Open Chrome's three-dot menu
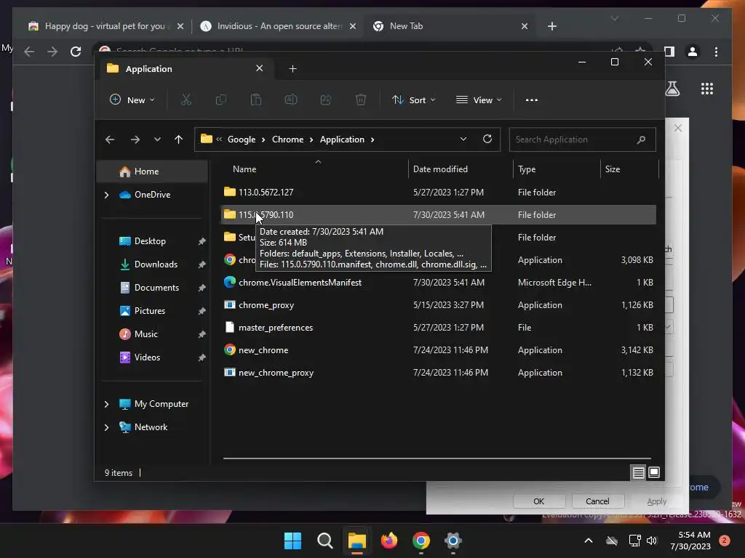Viewport: 745px width, 558px height. [x=716, y=52]
